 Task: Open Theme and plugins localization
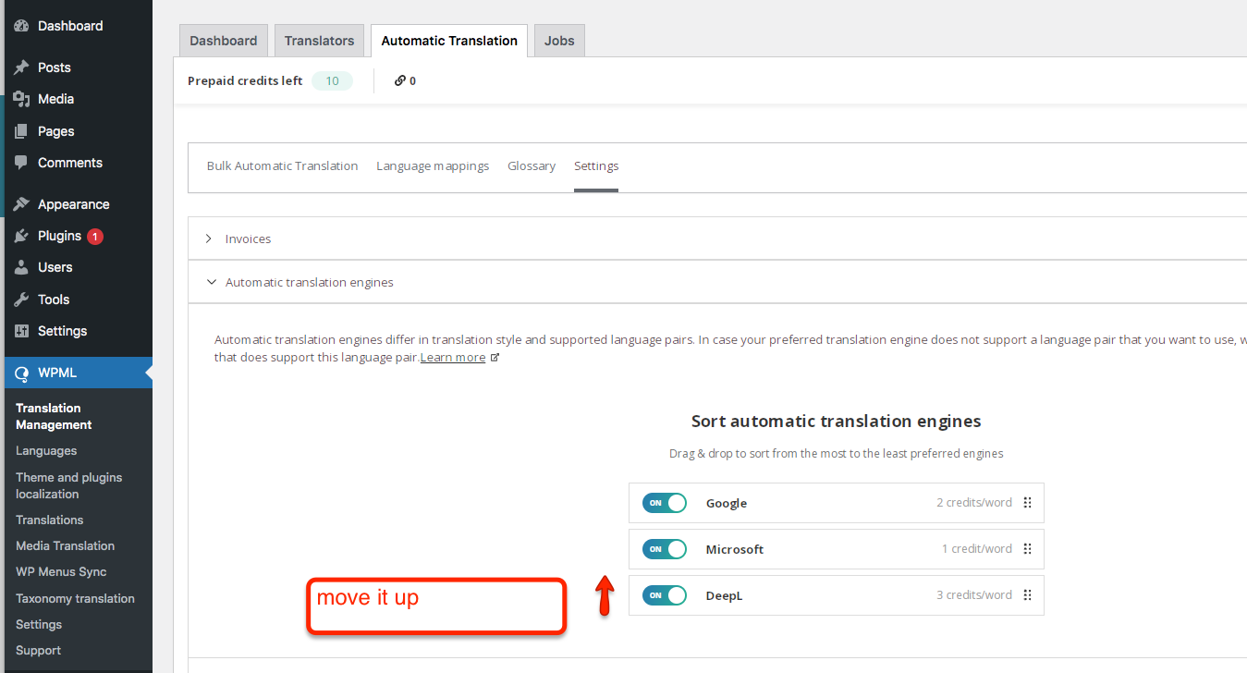point(68,485)
